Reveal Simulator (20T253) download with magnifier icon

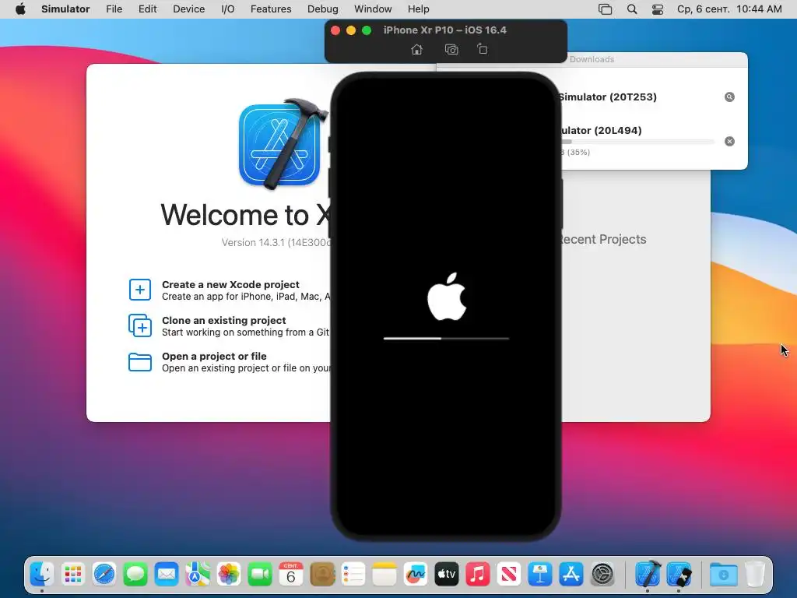click(729, 97)
